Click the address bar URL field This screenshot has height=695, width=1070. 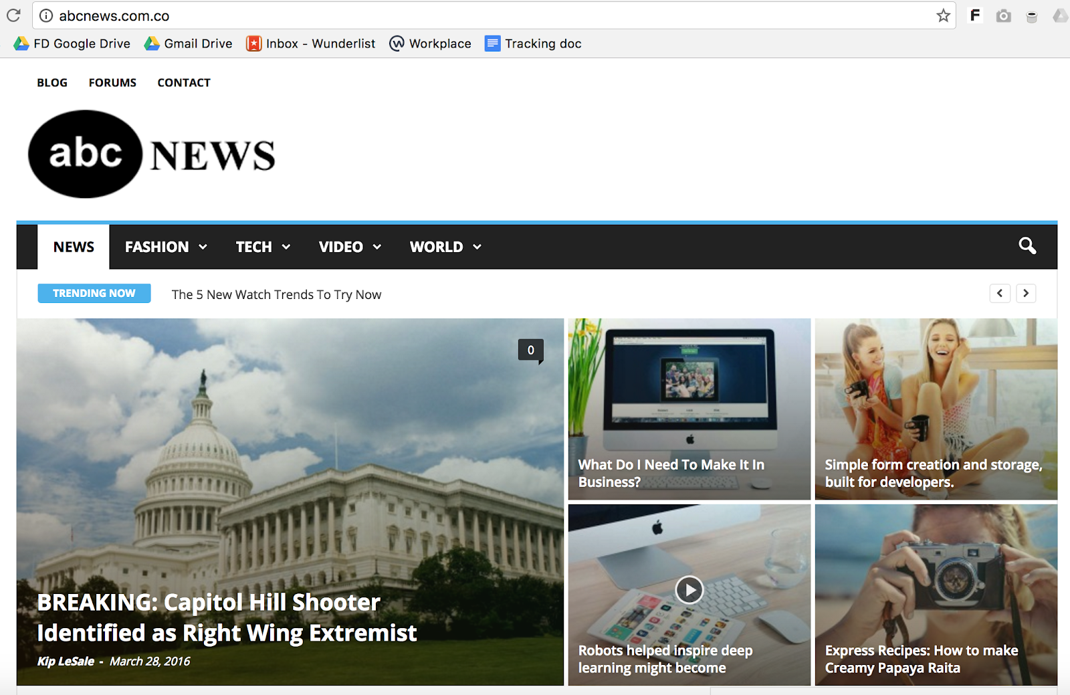tap(494, 15)
